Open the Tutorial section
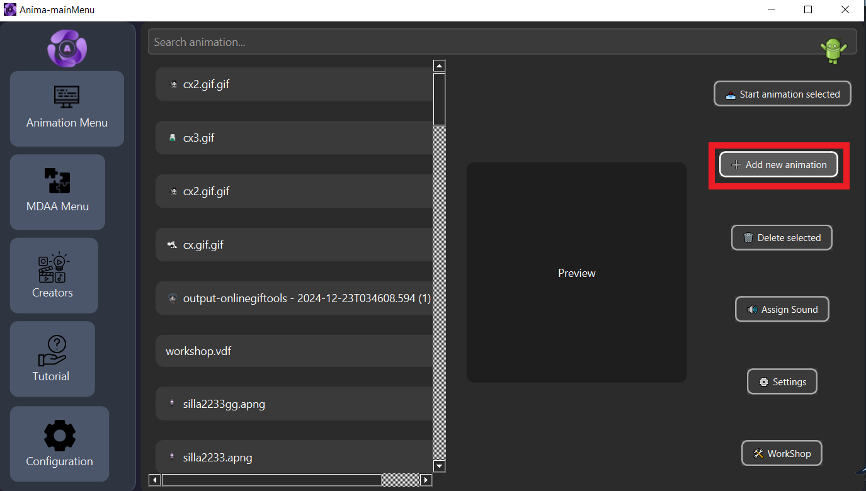The width and height of the screenshot is (866, 491). [51, 359]
